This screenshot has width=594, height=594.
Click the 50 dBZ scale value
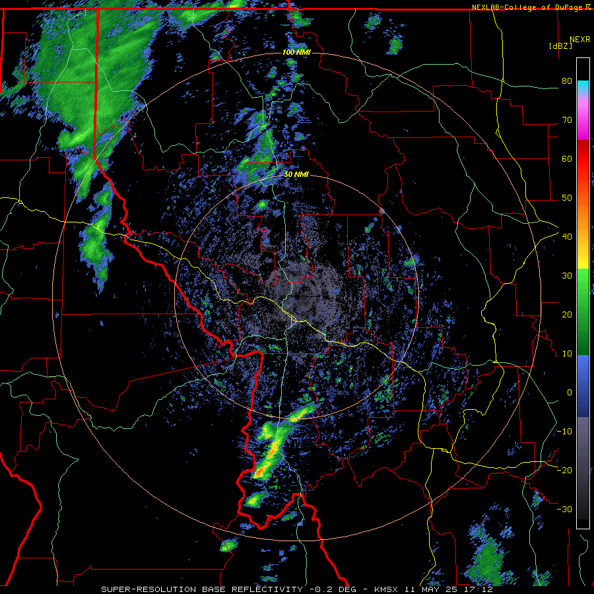(567, 198)
